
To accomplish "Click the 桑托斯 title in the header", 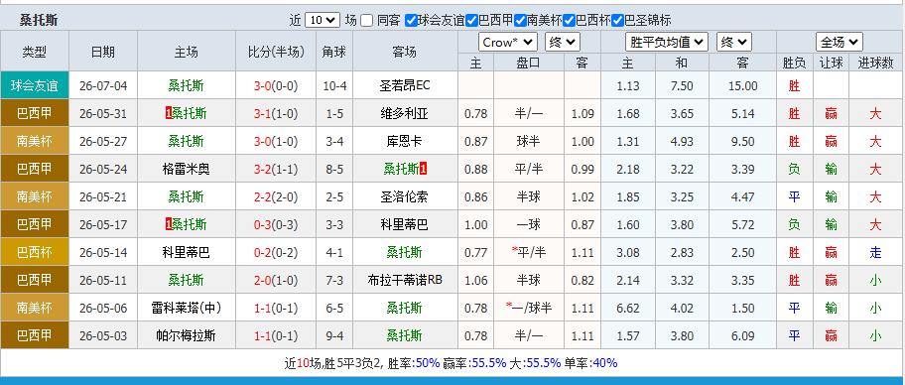I will (x=39, y=21).
